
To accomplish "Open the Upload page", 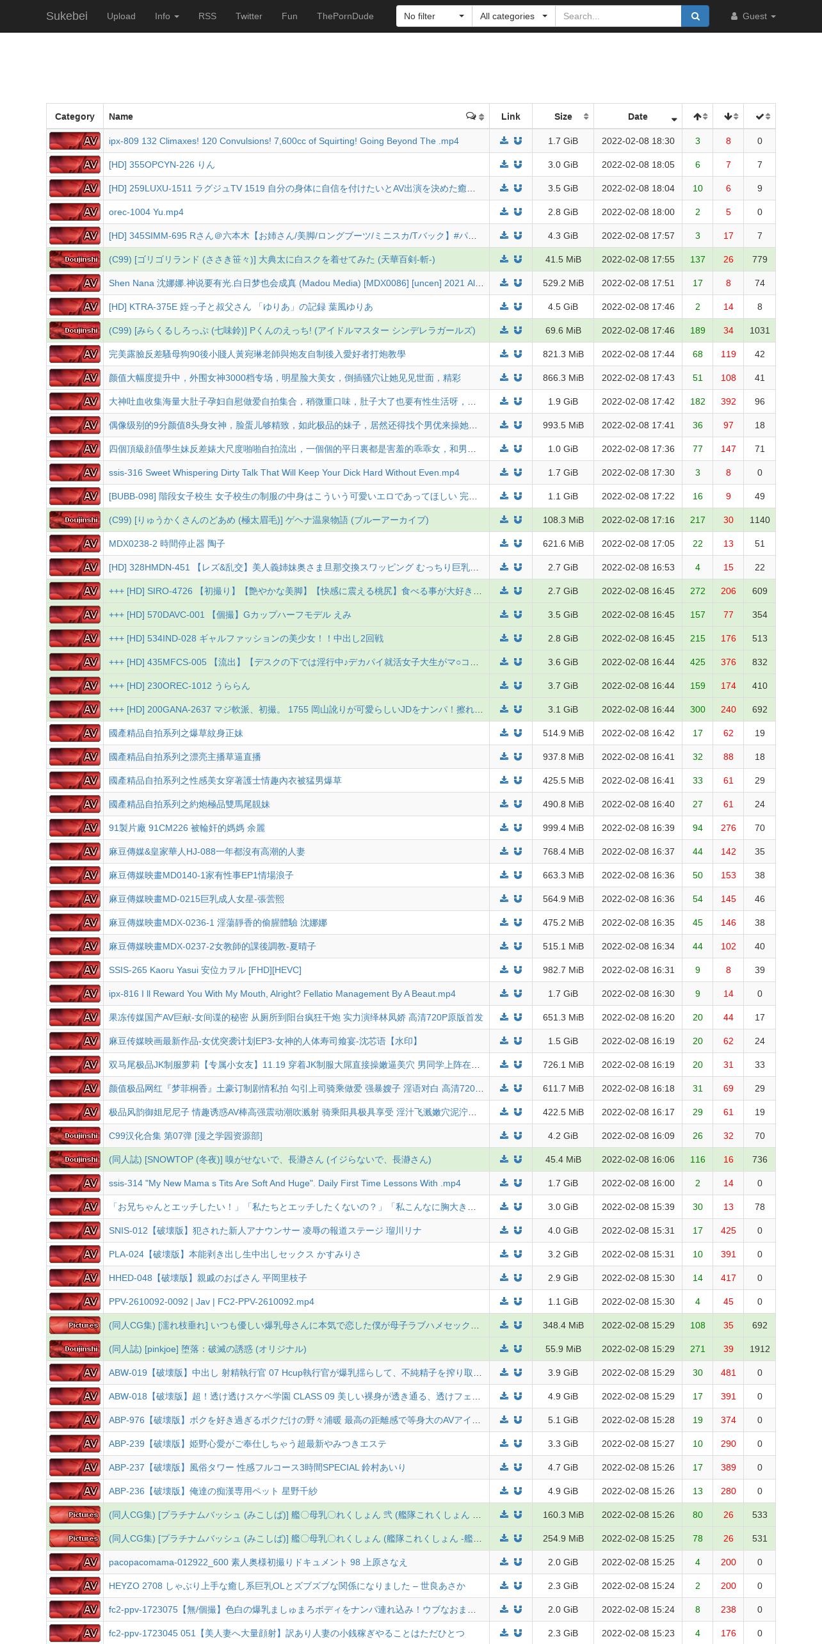I will tap(121, 16).
